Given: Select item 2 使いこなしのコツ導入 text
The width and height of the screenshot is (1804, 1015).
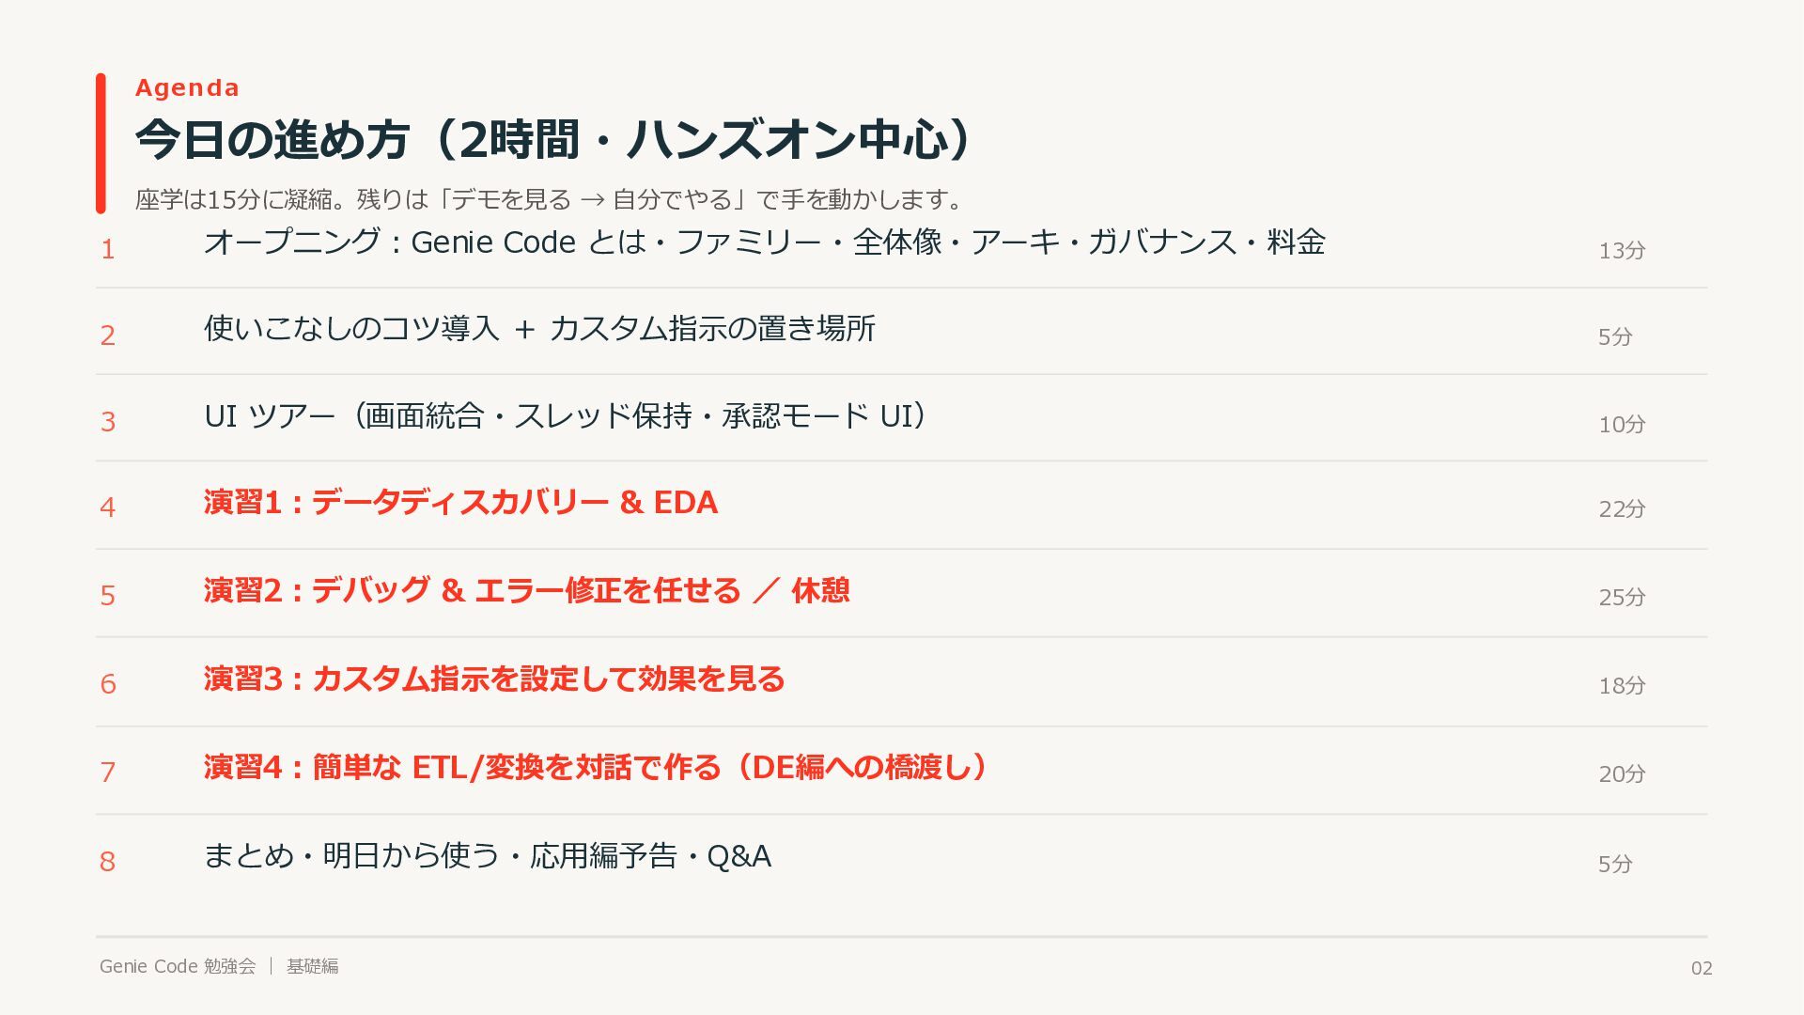Looking at the screenshot, I should point(539,329).
